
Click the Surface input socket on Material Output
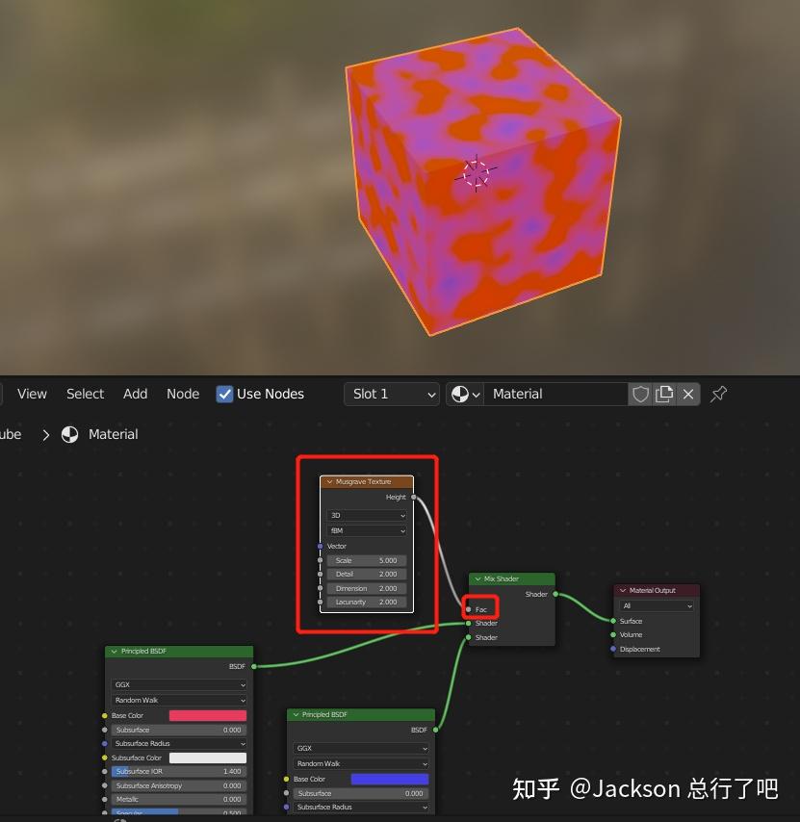coord(613,621)
